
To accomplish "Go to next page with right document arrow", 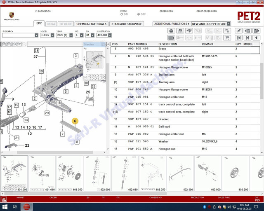I will tap(257, 31).
